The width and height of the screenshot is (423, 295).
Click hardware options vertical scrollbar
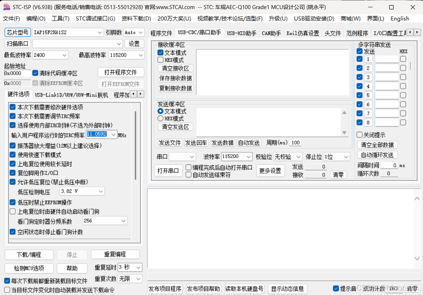click(x=135, y=146)
